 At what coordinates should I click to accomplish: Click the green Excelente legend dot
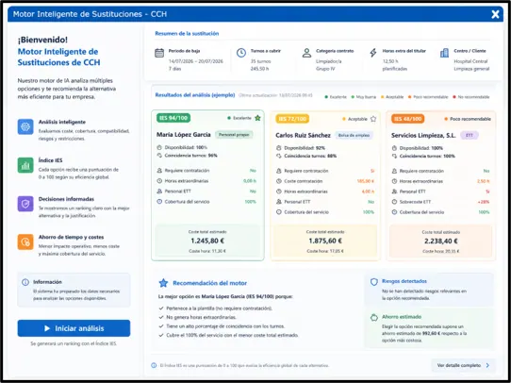click(x=326, y=97)
